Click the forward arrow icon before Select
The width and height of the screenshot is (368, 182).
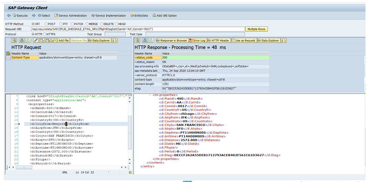point(33,16)
